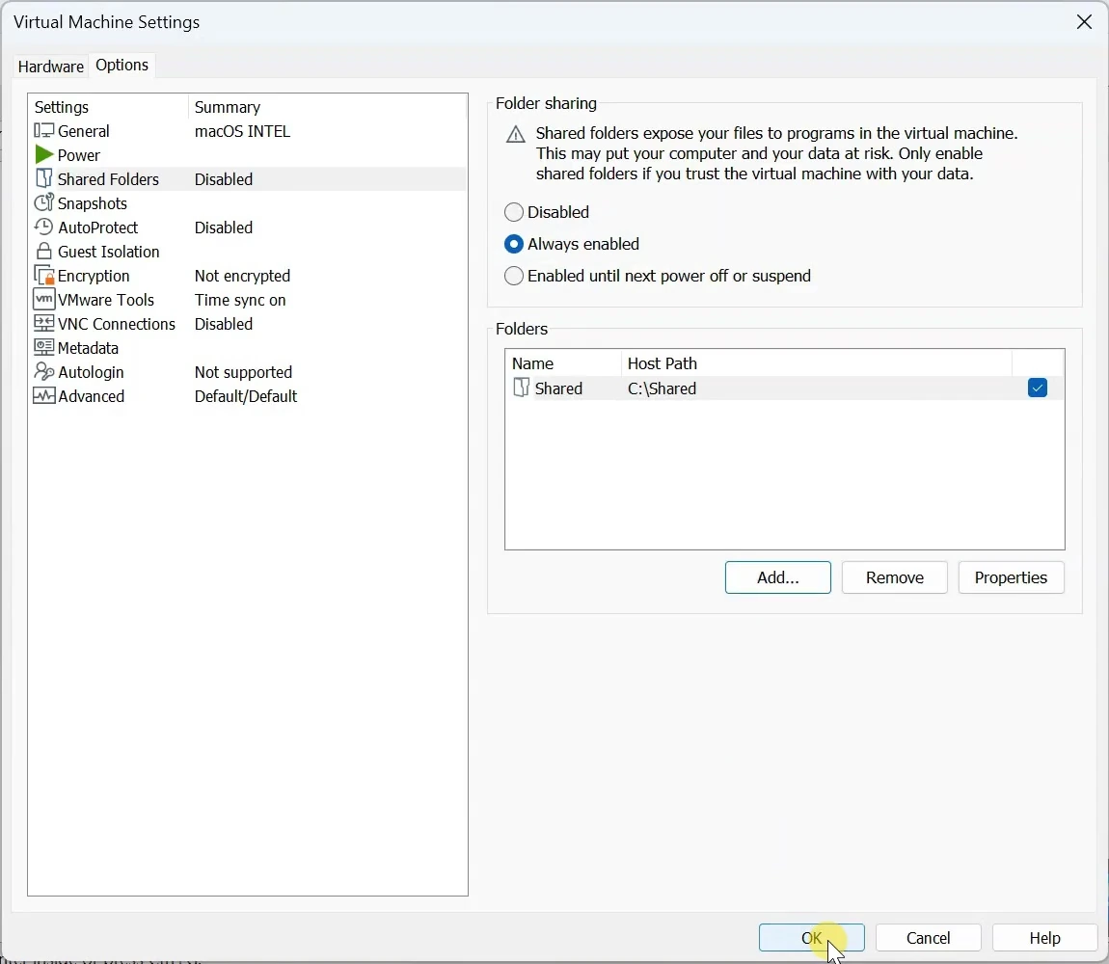The width and height of the screenshot is (1109, 964).
Task: Click the Advanced waveform icon
Action: [43, 395]
